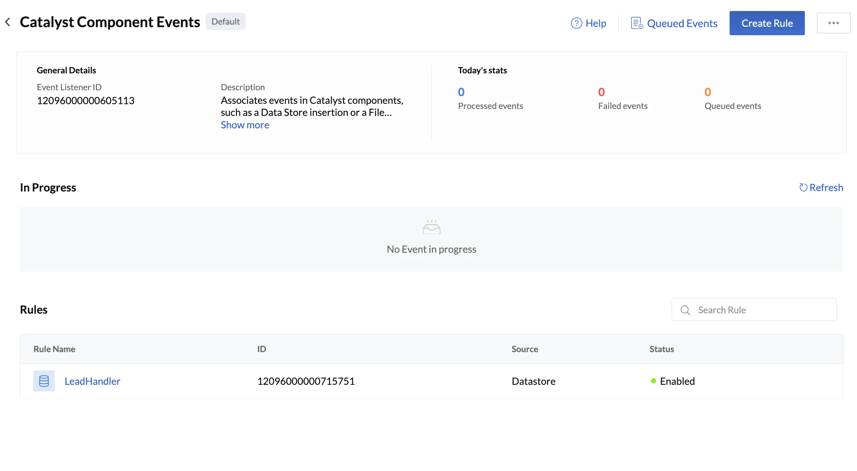Click the LeadHandler datastore icon
The height and width of the screenshot is (471, 857).
[x=44, y=381]
